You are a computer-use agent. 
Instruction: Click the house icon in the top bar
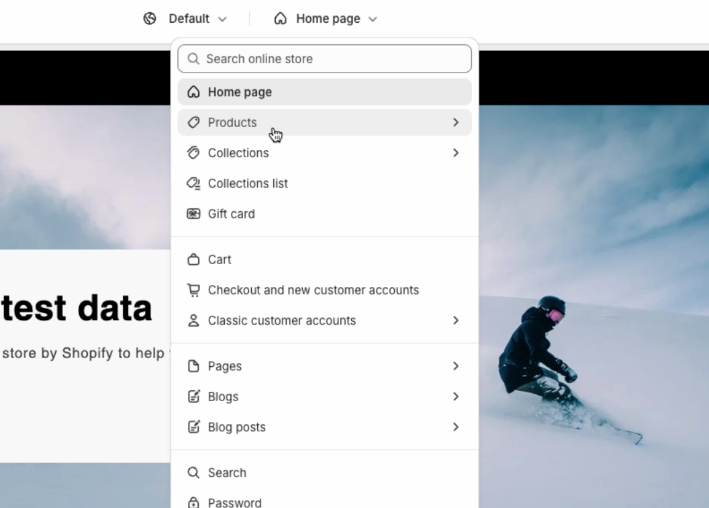pyautogui.click(x=281, y=19)
